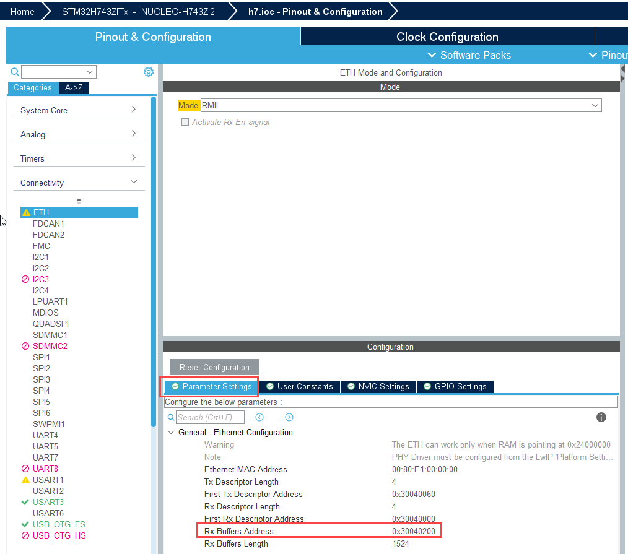
Task: Switch to Clock Configuration tab
Action: [x=447, y=37]
